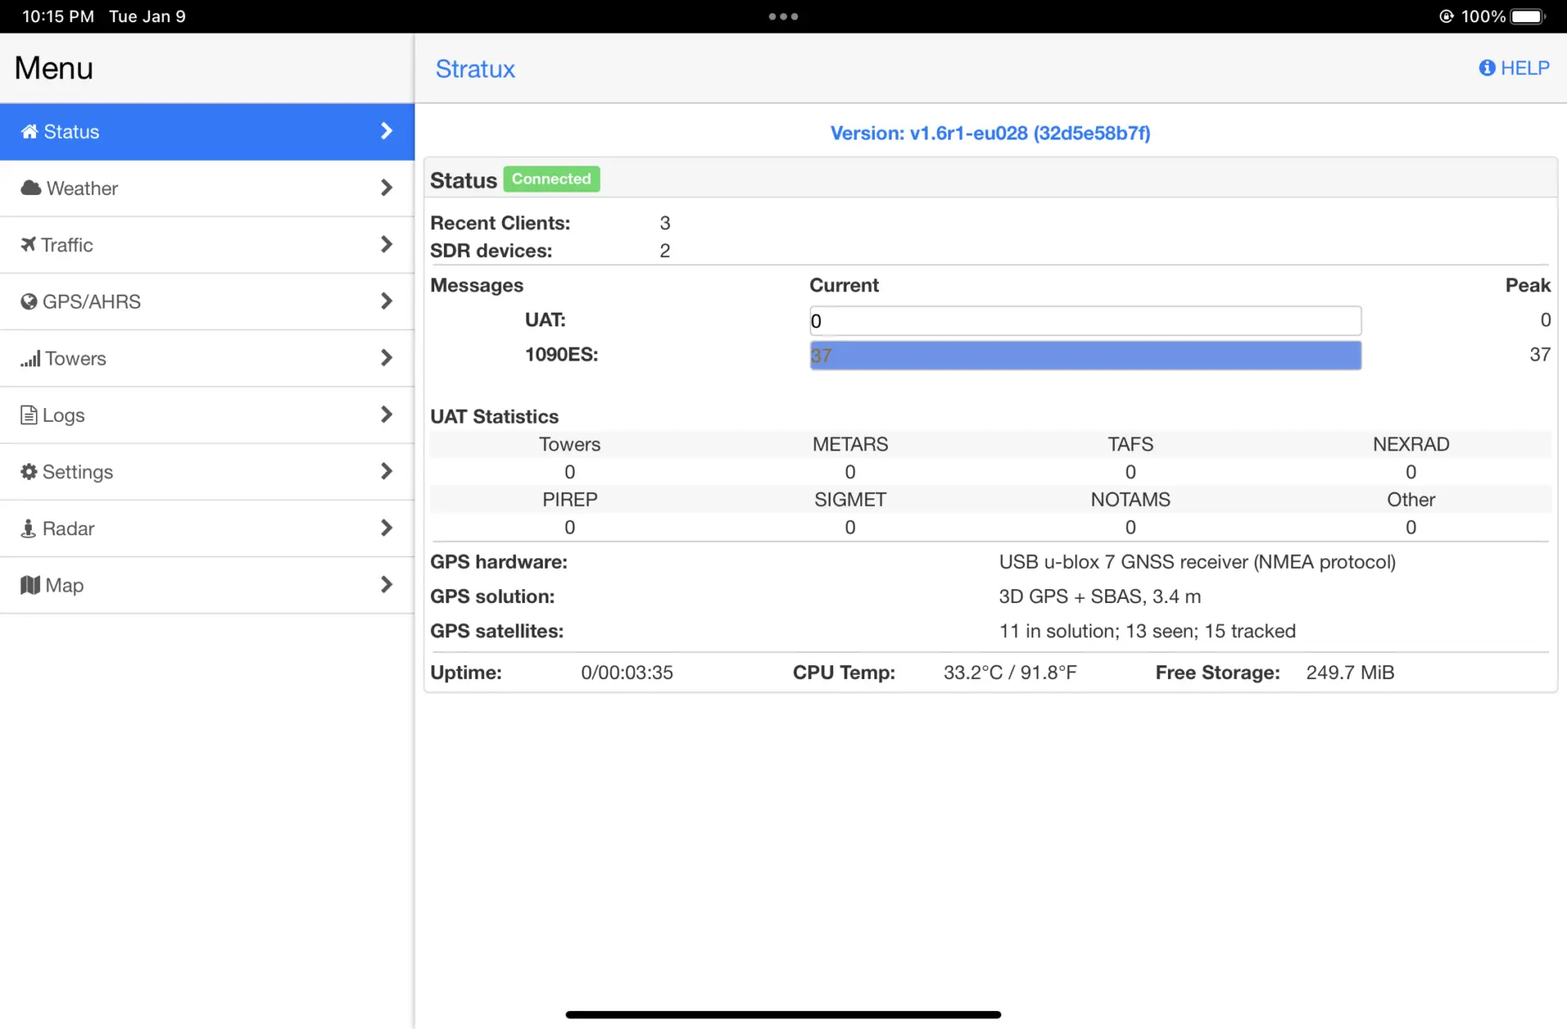Open the Radar page

coord(207,529)
